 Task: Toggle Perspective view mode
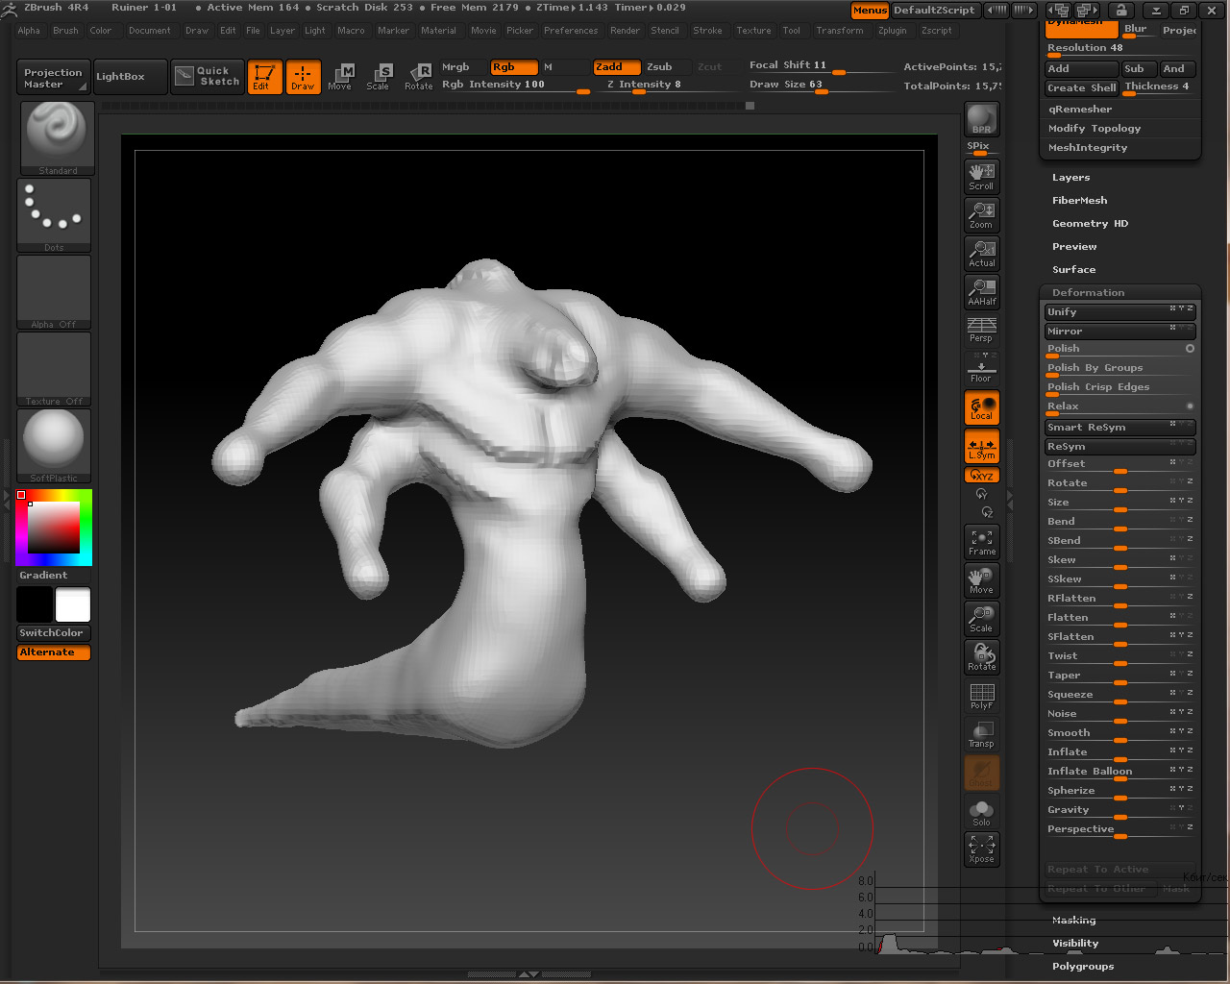coord(981,330)
